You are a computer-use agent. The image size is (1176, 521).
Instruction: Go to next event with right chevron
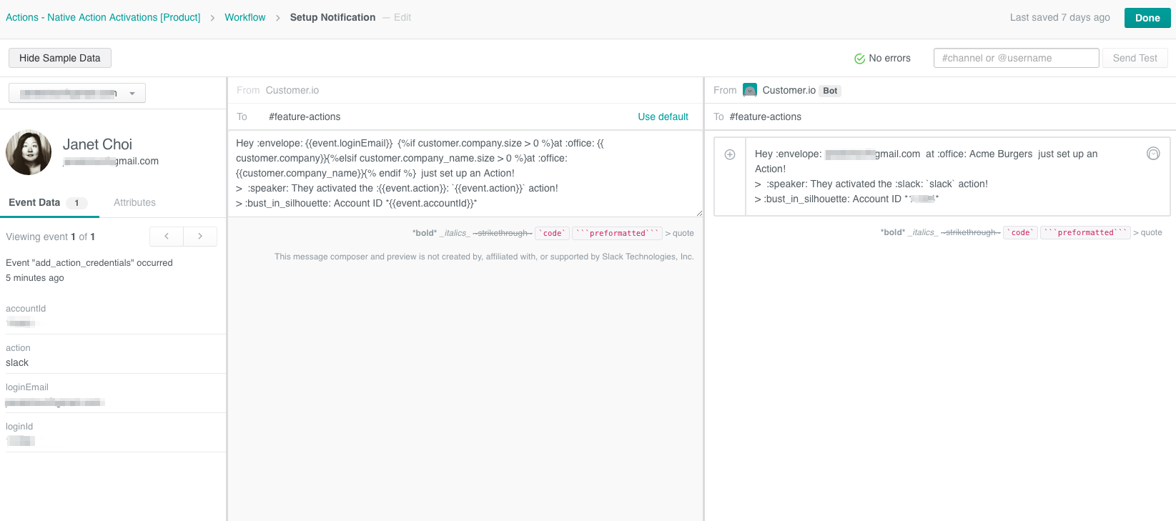200,237
